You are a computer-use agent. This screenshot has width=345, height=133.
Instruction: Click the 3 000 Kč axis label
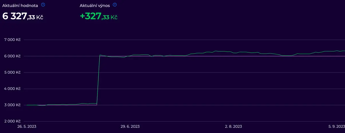[x=13, y=105]
